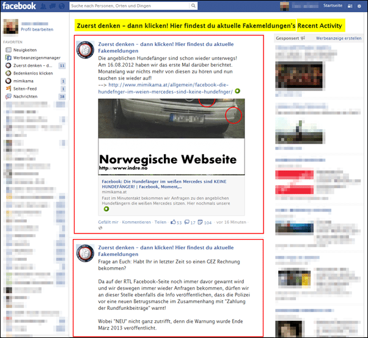Open messages icon in header
The image size is (368, 338).
pyautogui.click(x=53, y=6)
